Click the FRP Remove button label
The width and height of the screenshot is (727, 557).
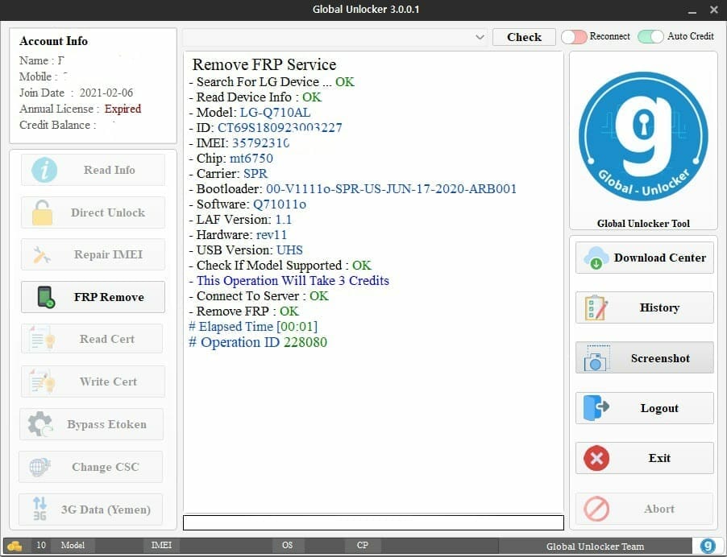point(109,297)
